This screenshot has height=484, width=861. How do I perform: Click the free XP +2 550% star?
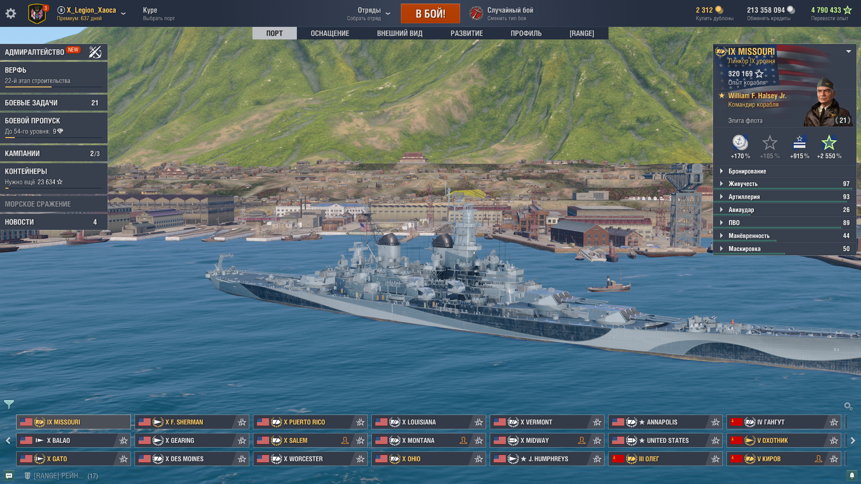(x=829, y=143)
